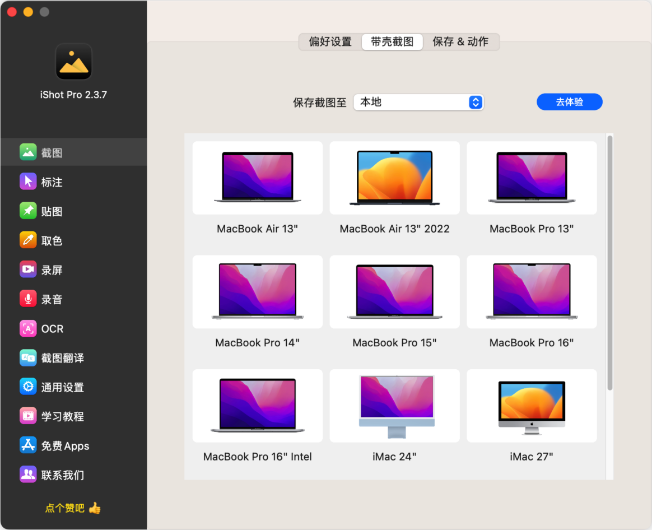This screenshot has width=652, height=530.
Task: Click the OCR sidebar label
Action: [53, 329]
